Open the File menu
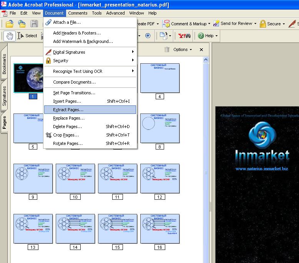The image size is (299, 263). [13, 13]
